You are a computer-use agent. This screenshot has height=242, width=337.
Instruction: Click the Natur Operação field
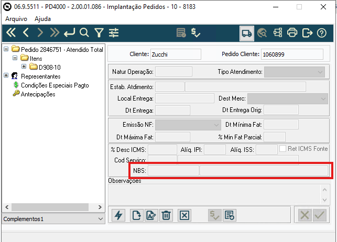pyautogui.click(x=173, y=72)
